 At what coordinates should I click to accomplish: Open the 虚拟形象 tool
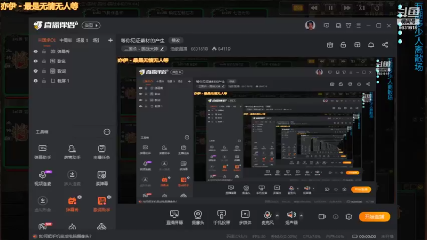(x=43, y=204)
